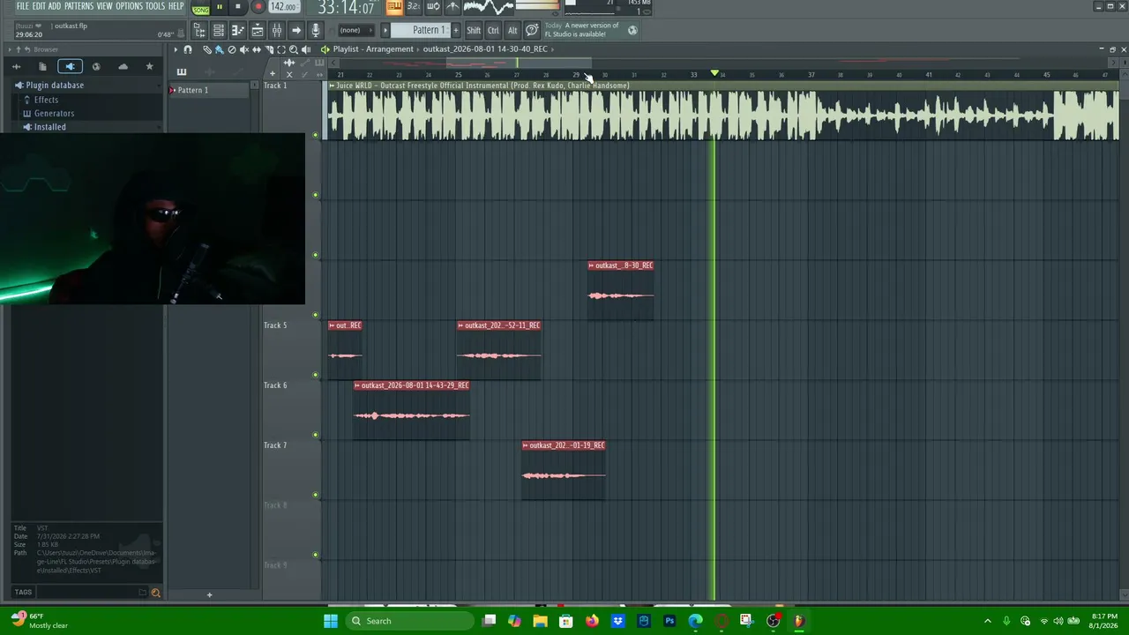Toggle the playlist magnet snap icon
1129x635 pixels.
188,49
